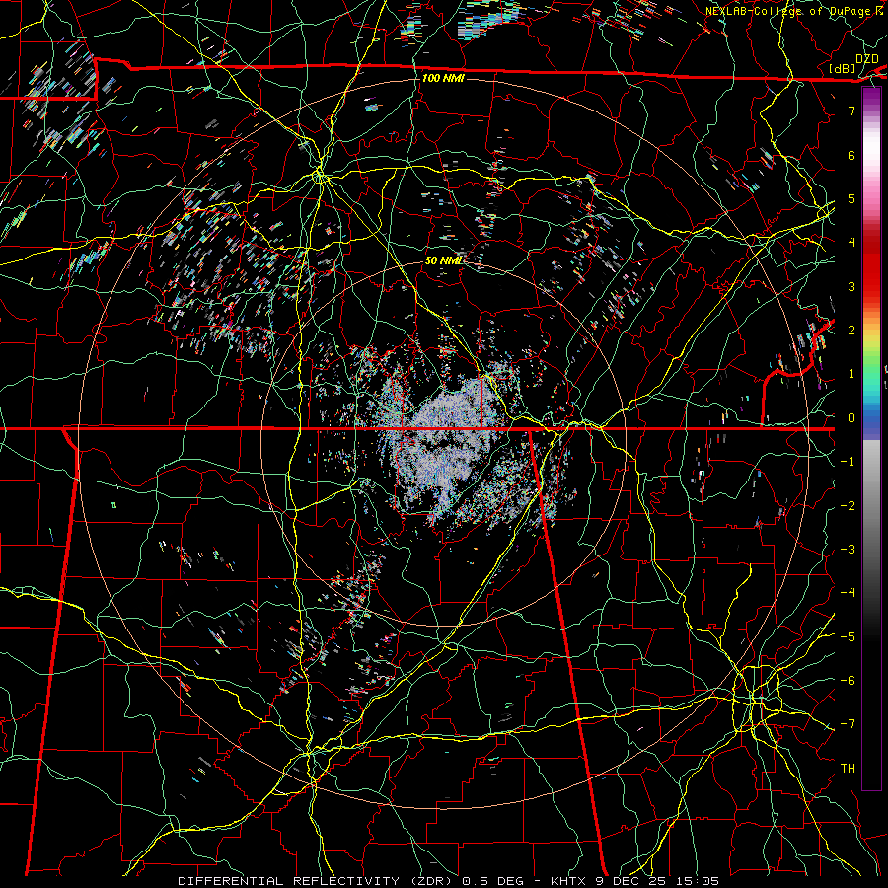This screenshot has width=888, height=888.
Task: Click the "DZD" legend title
Action: pyautogui.click(x=866, y=59)
